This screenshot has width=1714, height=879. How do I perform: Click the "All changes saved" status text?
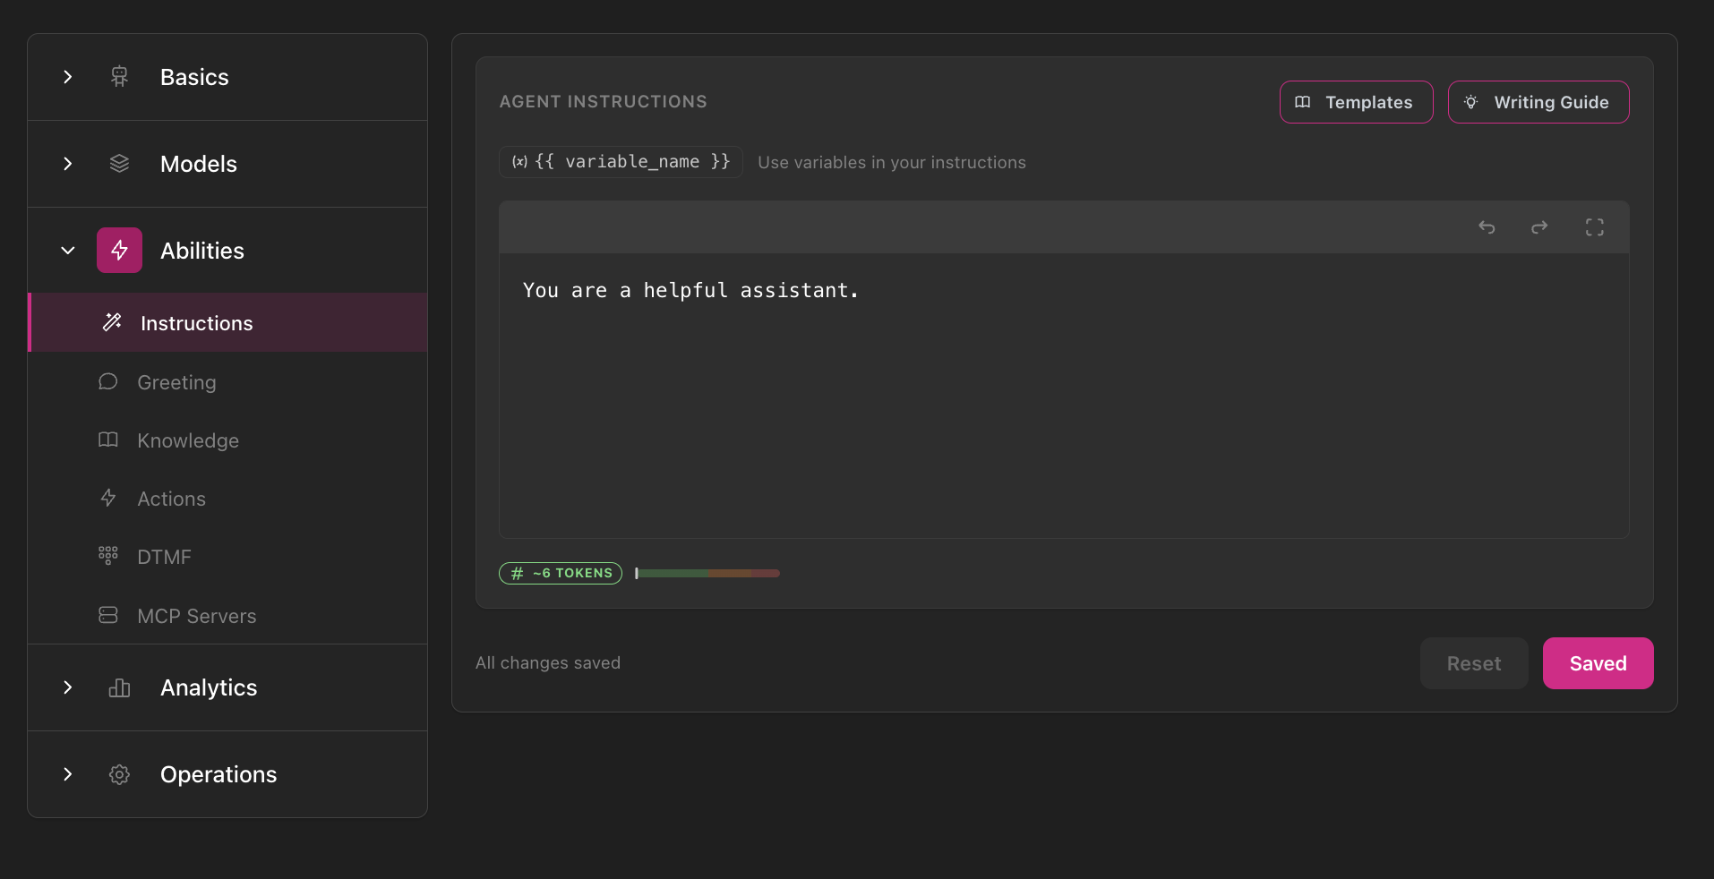coord(548,663)
